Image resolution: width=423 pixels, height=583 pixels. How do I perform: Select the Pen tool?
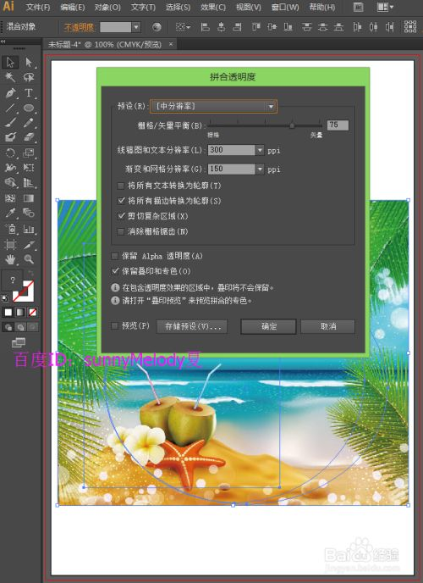10,92
